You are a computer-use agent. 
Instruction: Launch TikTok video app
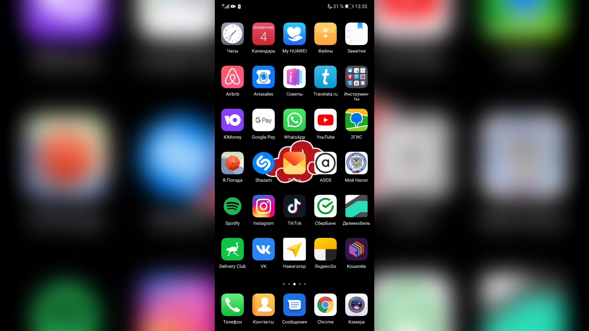point(294,206)
